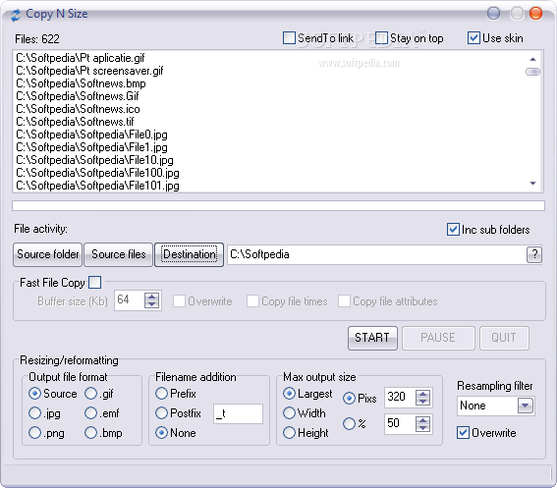The width and height of the screenshot is (557, 488).
Task: Select .bmp output format
Action: coord(91,433)
